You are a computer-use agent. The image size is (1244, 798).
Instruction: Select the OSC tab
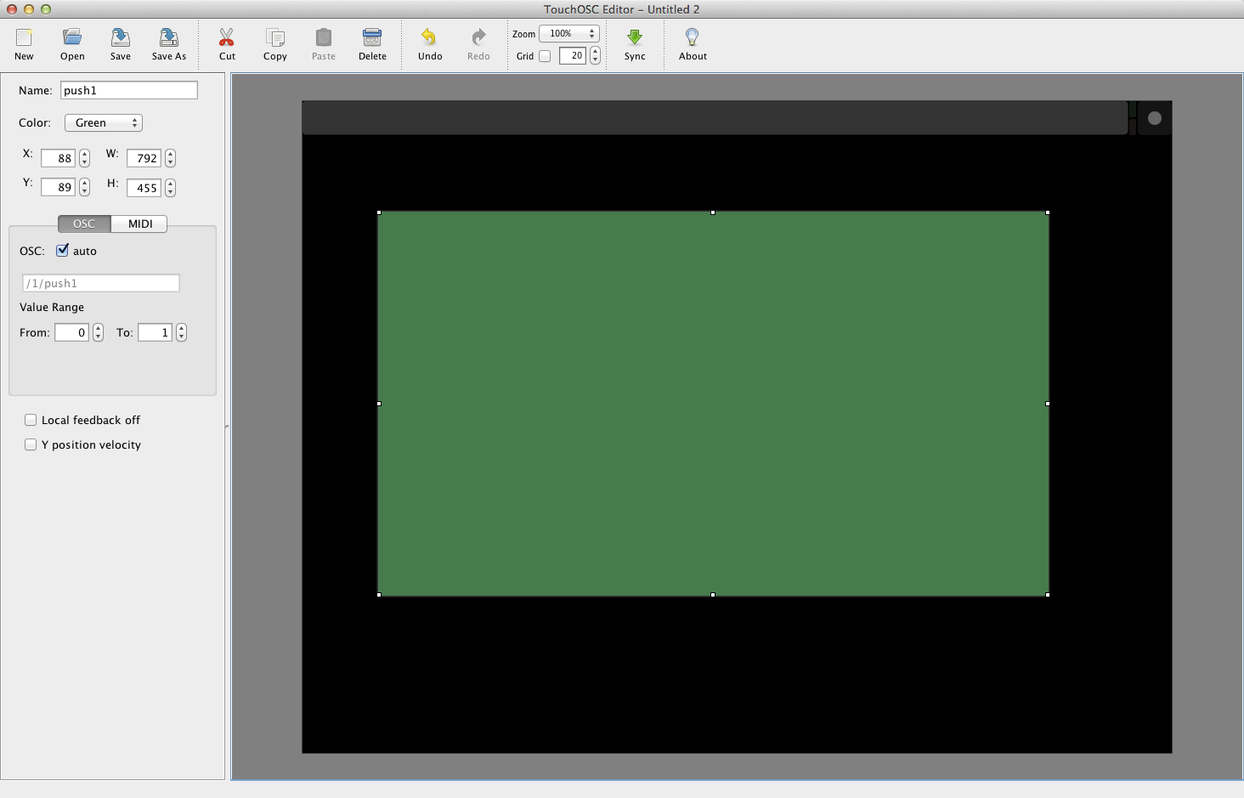tap(84, 224)
